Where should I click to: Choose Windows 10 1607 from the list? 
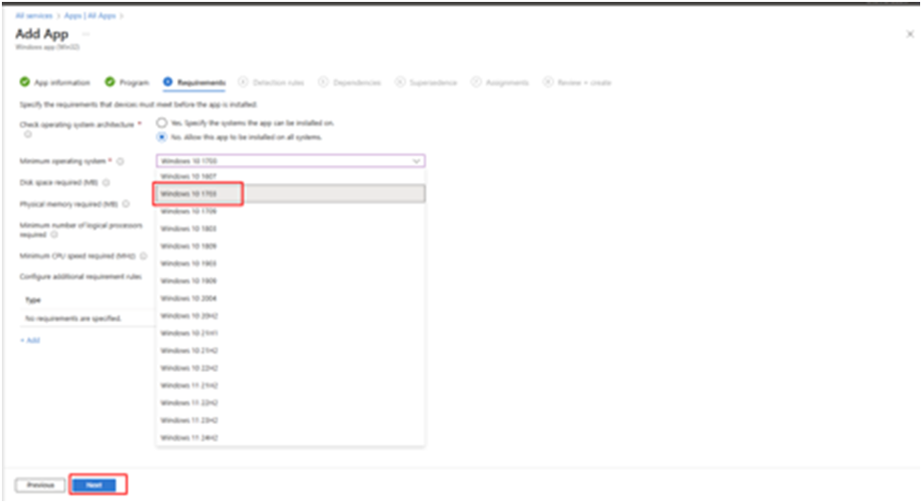(290, 176)
